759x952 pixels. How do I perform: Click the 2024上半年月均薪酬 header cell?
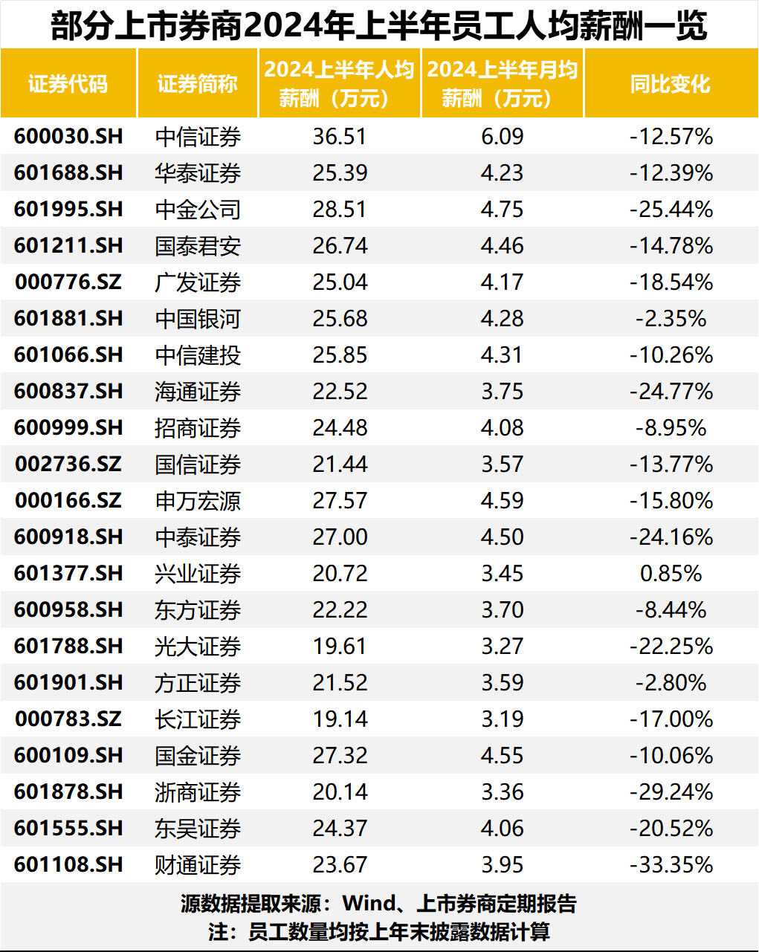502,83
